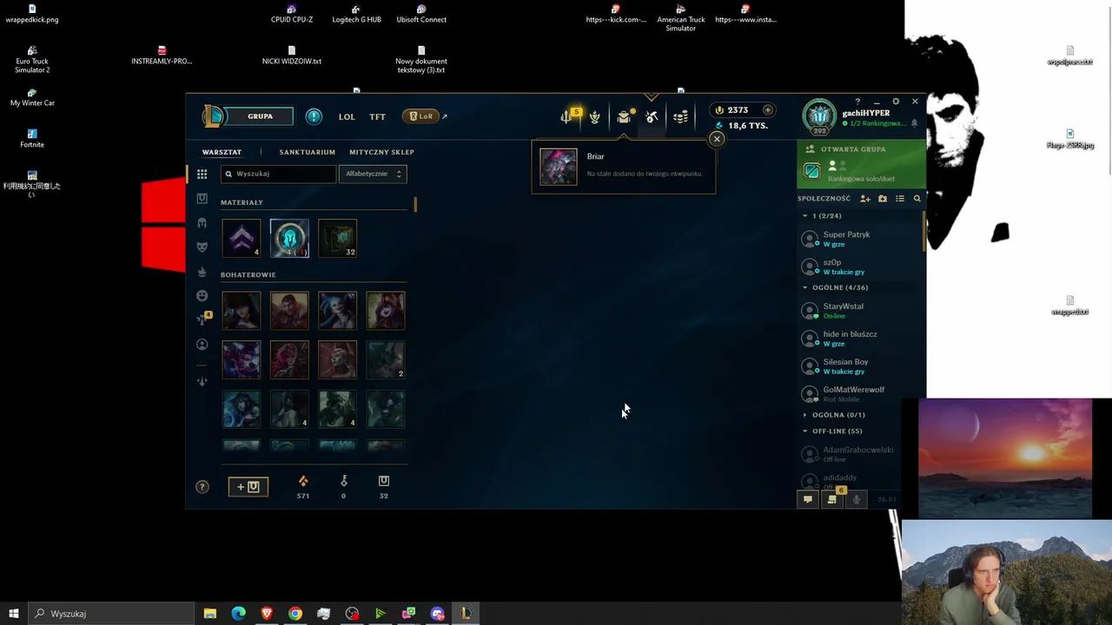The width and height of the screenshot is (1112, 625).
Task: Open the blue exclamation notification icon
Action: [x=314, y=116]
